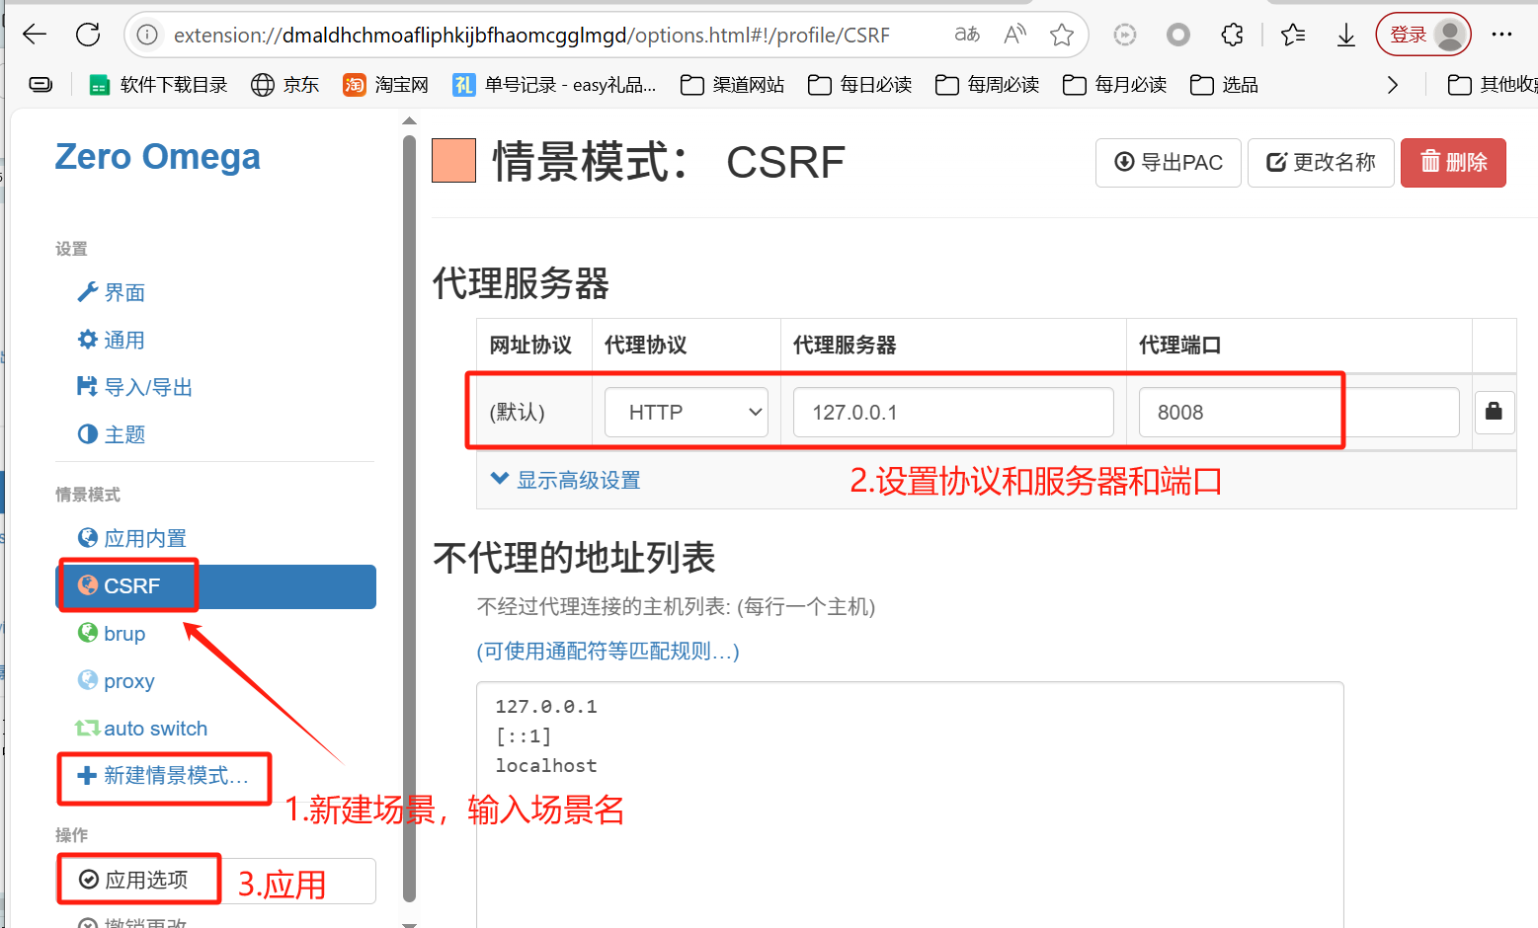
Task: Click the proxy server field 127.0.0.1
Action: pyautogui.click(x=953, y=413)
